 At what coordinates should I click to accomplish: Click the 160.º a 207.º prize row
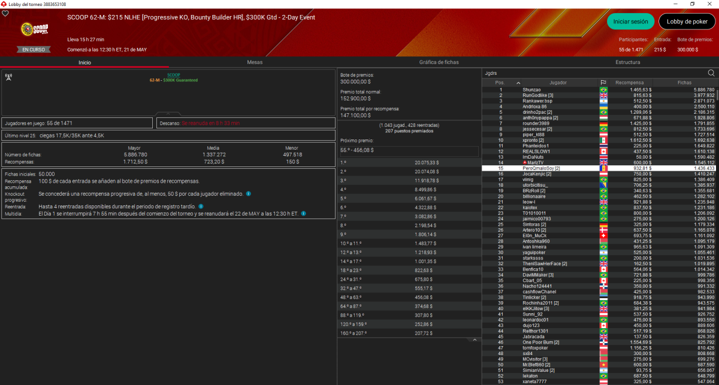pos(409,332)
